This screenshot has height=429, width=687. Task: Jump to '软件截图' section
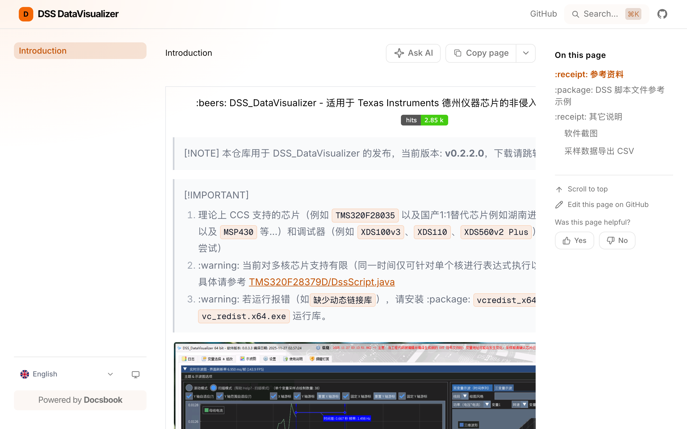click(581, 133)
